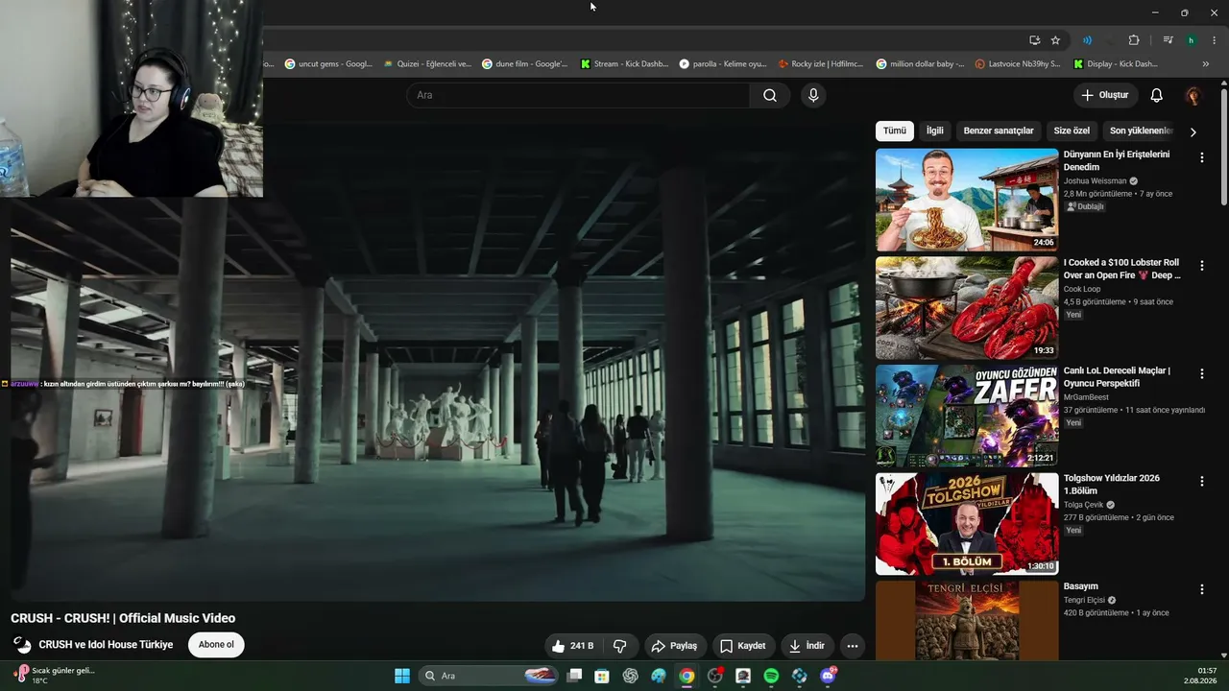Screen dimensions: 1229x691
Task: Select the Benzer sanatçılar filter chip
Action: (x=999, y=131)
